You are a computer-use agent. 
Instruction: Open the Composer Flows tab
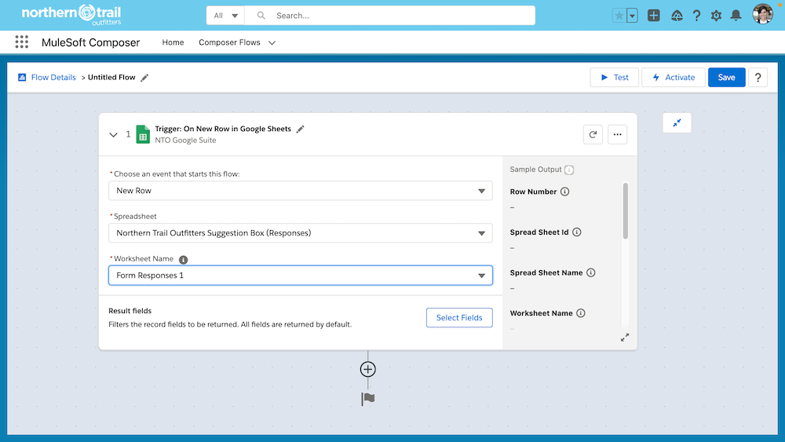click(229, 42)
